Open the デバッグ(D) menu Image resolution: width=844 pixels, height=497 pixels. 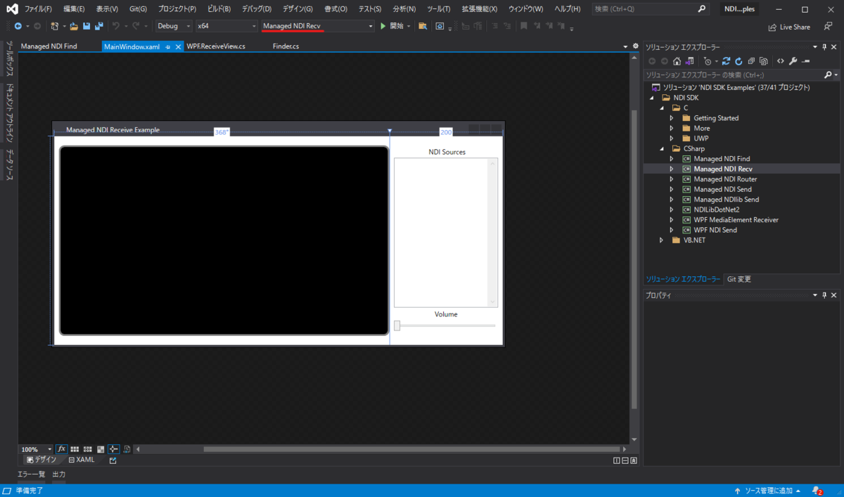point(257,9)
